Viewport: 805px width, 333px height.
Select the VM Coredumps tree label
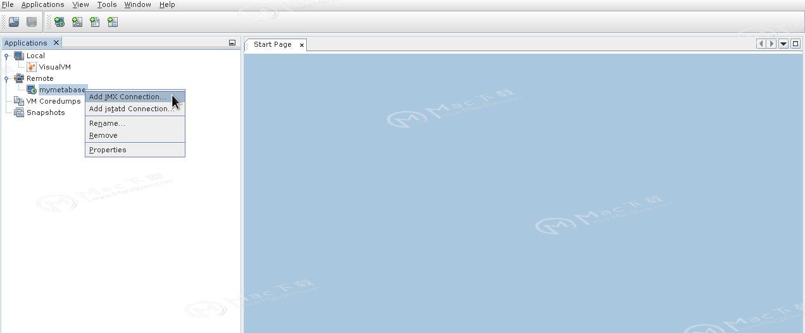pos(54,101)
